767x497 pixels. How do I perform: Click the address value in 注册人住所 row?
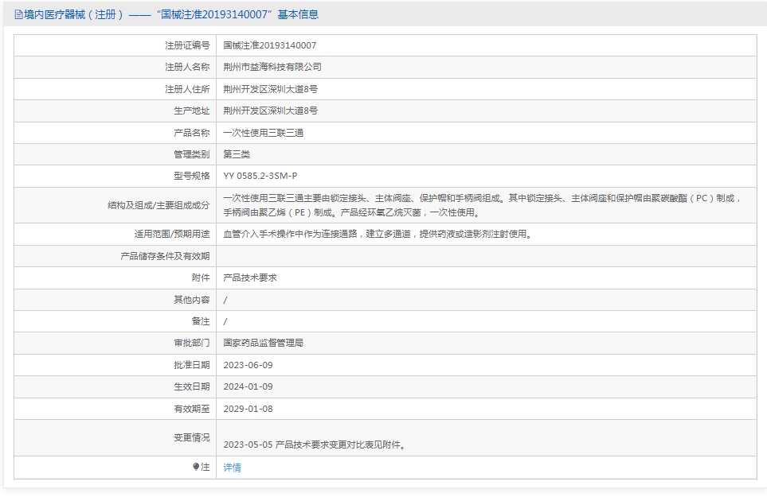(270, 89)
